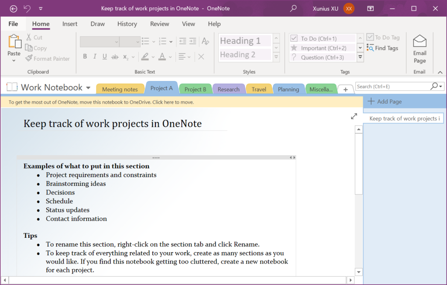The width and height of the screenshot is (447, 285).
Task: Click the Clear All Formatting icon
Action: tap(205, 42)
